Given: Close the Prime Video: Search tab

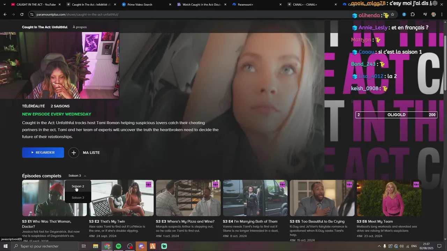Looking at the screenshot, I should 170,5.
